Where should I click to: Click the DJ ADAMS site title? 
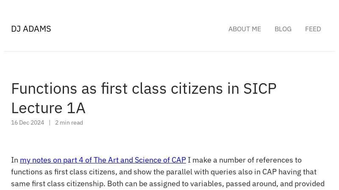coord(31,29)
